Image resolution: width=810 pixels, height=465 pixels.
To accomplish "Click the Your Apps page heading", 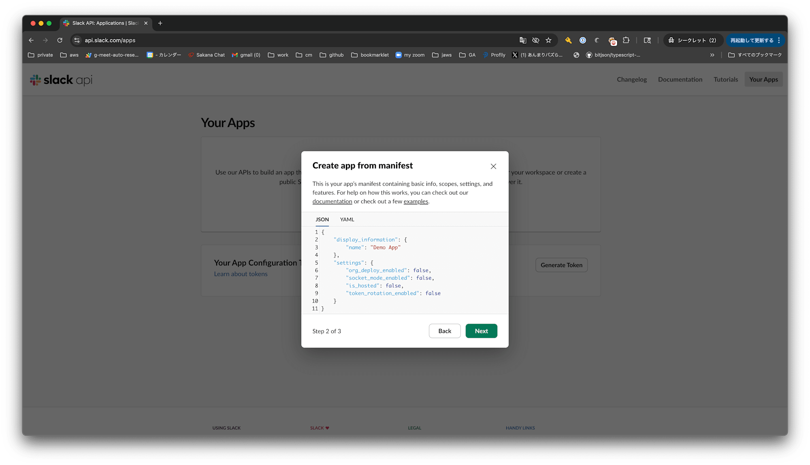I will [x=228, y=123].
